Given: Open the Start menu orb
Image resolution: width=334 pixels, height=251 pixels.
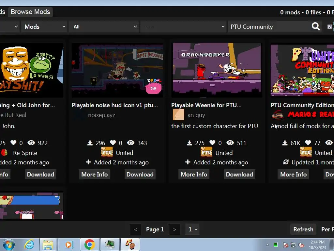Looking at the screenshot, I should (x=9, y=244).
